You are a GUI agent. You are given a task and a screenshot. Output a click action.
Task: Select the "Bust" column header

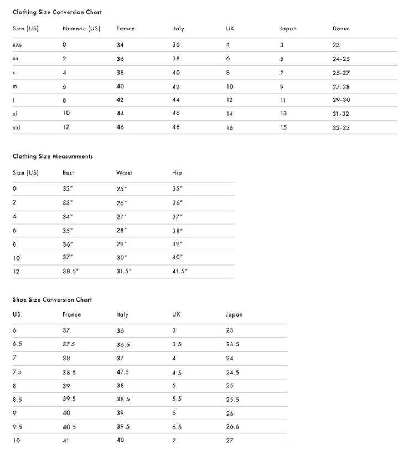68,173
